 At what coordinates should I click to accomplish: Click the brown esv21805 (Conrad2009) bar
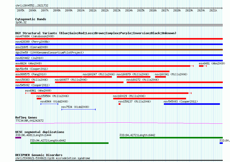[x=119, y=50]
